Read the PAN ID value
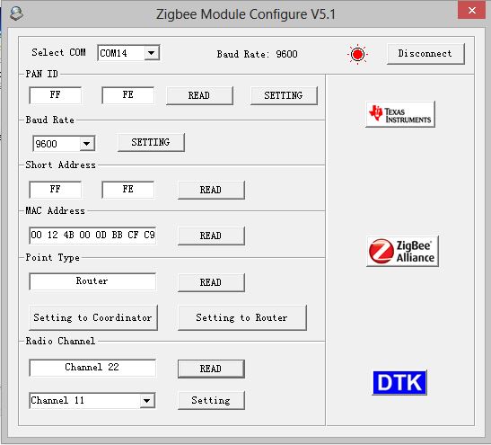The image size is (491, 445). click(199, 95)
